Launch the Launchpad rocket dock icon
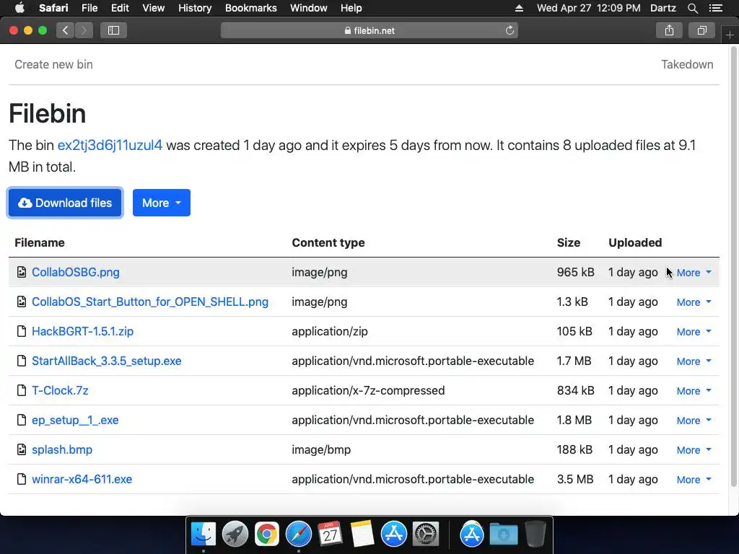Image resolution: width=739 pixels, height=554 pixels. (235, 535)
